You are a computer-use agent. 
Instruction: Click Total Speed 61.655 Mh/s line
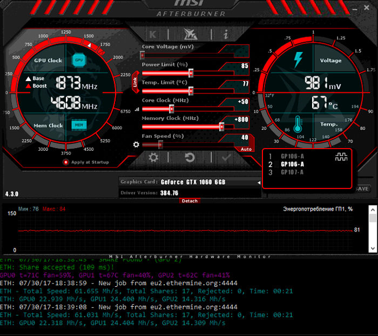(x=146, y=291)
